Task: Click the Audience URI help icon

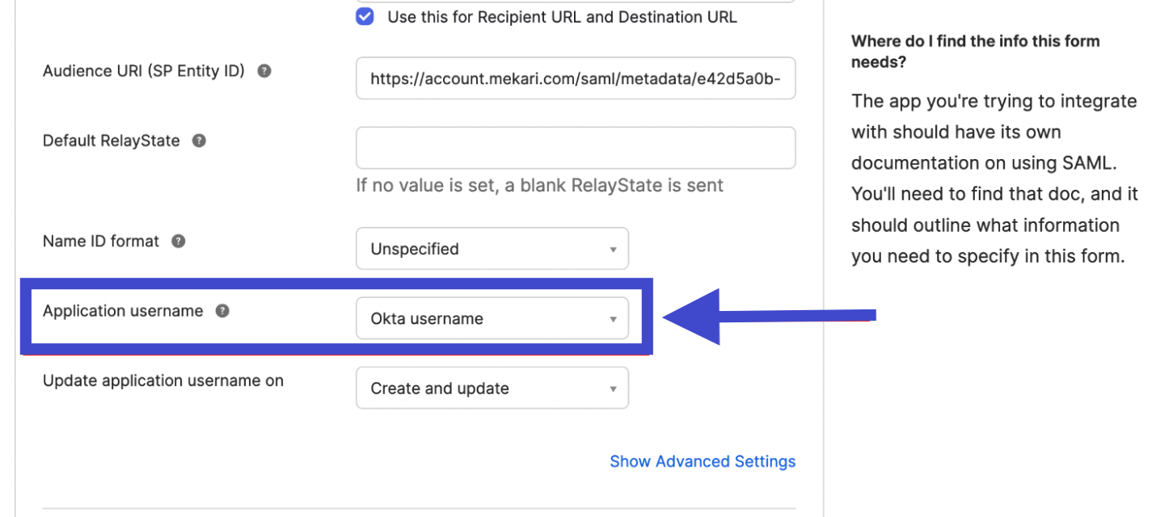Action: coord(264,71)
